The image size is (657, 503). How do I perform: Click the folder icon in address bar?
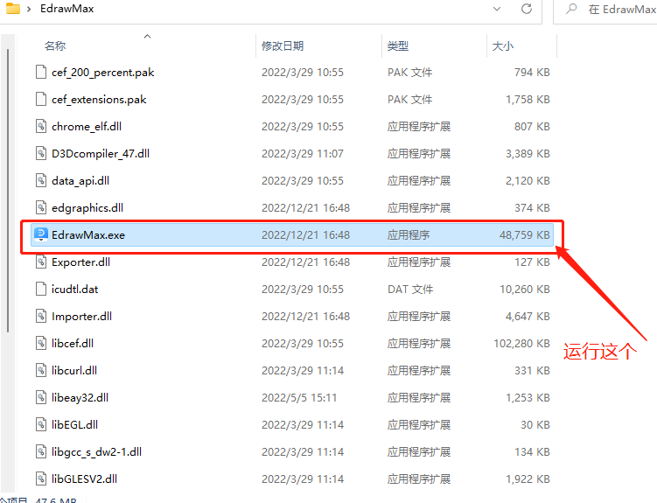coord(12,9)
